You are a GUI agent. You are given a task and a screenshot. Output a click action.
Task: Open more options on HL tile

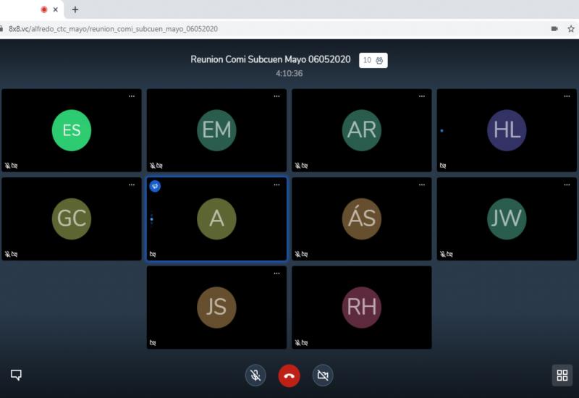(567, 96)
